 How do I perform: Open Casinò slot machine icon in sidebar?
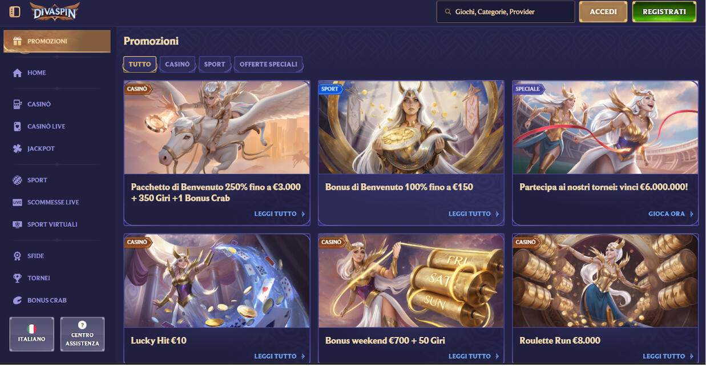pos(17,104)
